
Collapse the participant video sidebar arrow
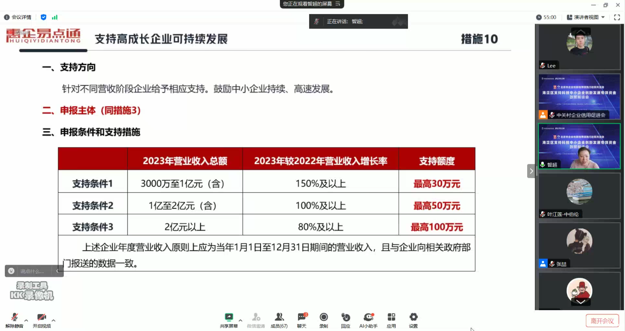point(531,171)
